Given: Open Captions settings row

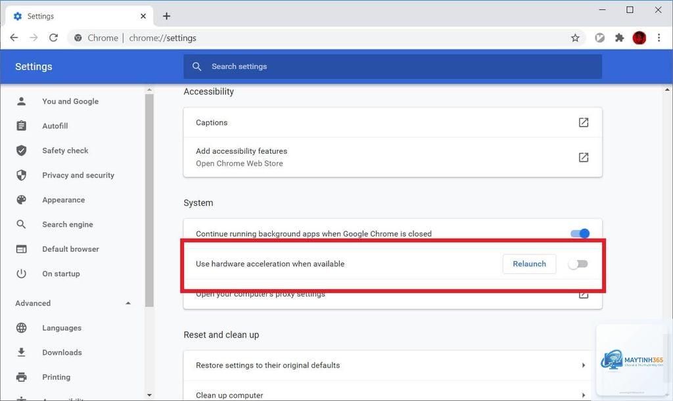Looking at the screenshot, I should point(393,122).
